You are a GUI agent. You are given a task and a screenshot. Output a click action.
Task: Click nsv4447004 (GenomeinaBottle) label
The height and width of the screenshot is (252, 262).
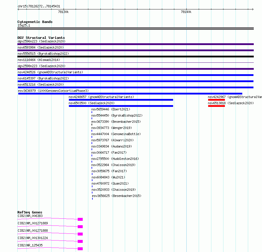click(x=116, y=134)
